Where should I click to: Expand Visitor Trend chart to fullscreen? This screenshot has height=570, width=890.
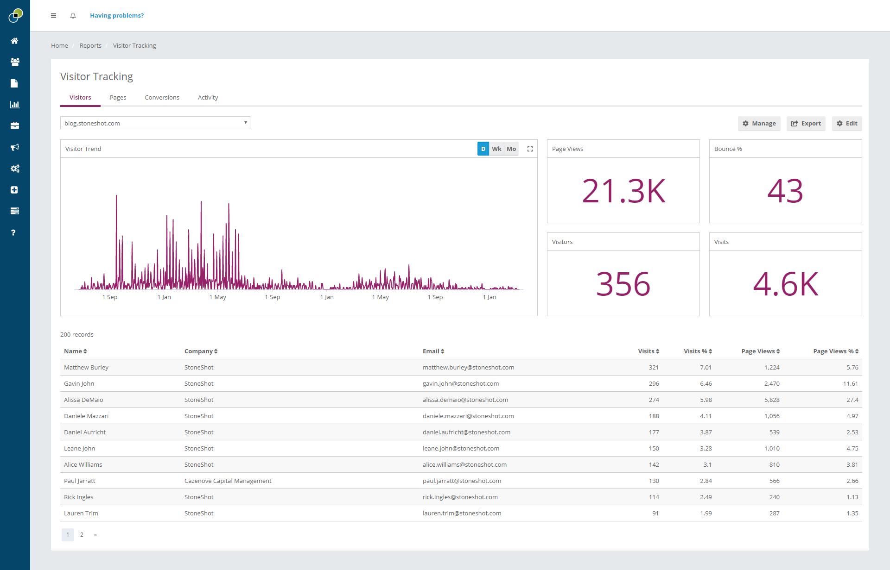tap(530, 149)
